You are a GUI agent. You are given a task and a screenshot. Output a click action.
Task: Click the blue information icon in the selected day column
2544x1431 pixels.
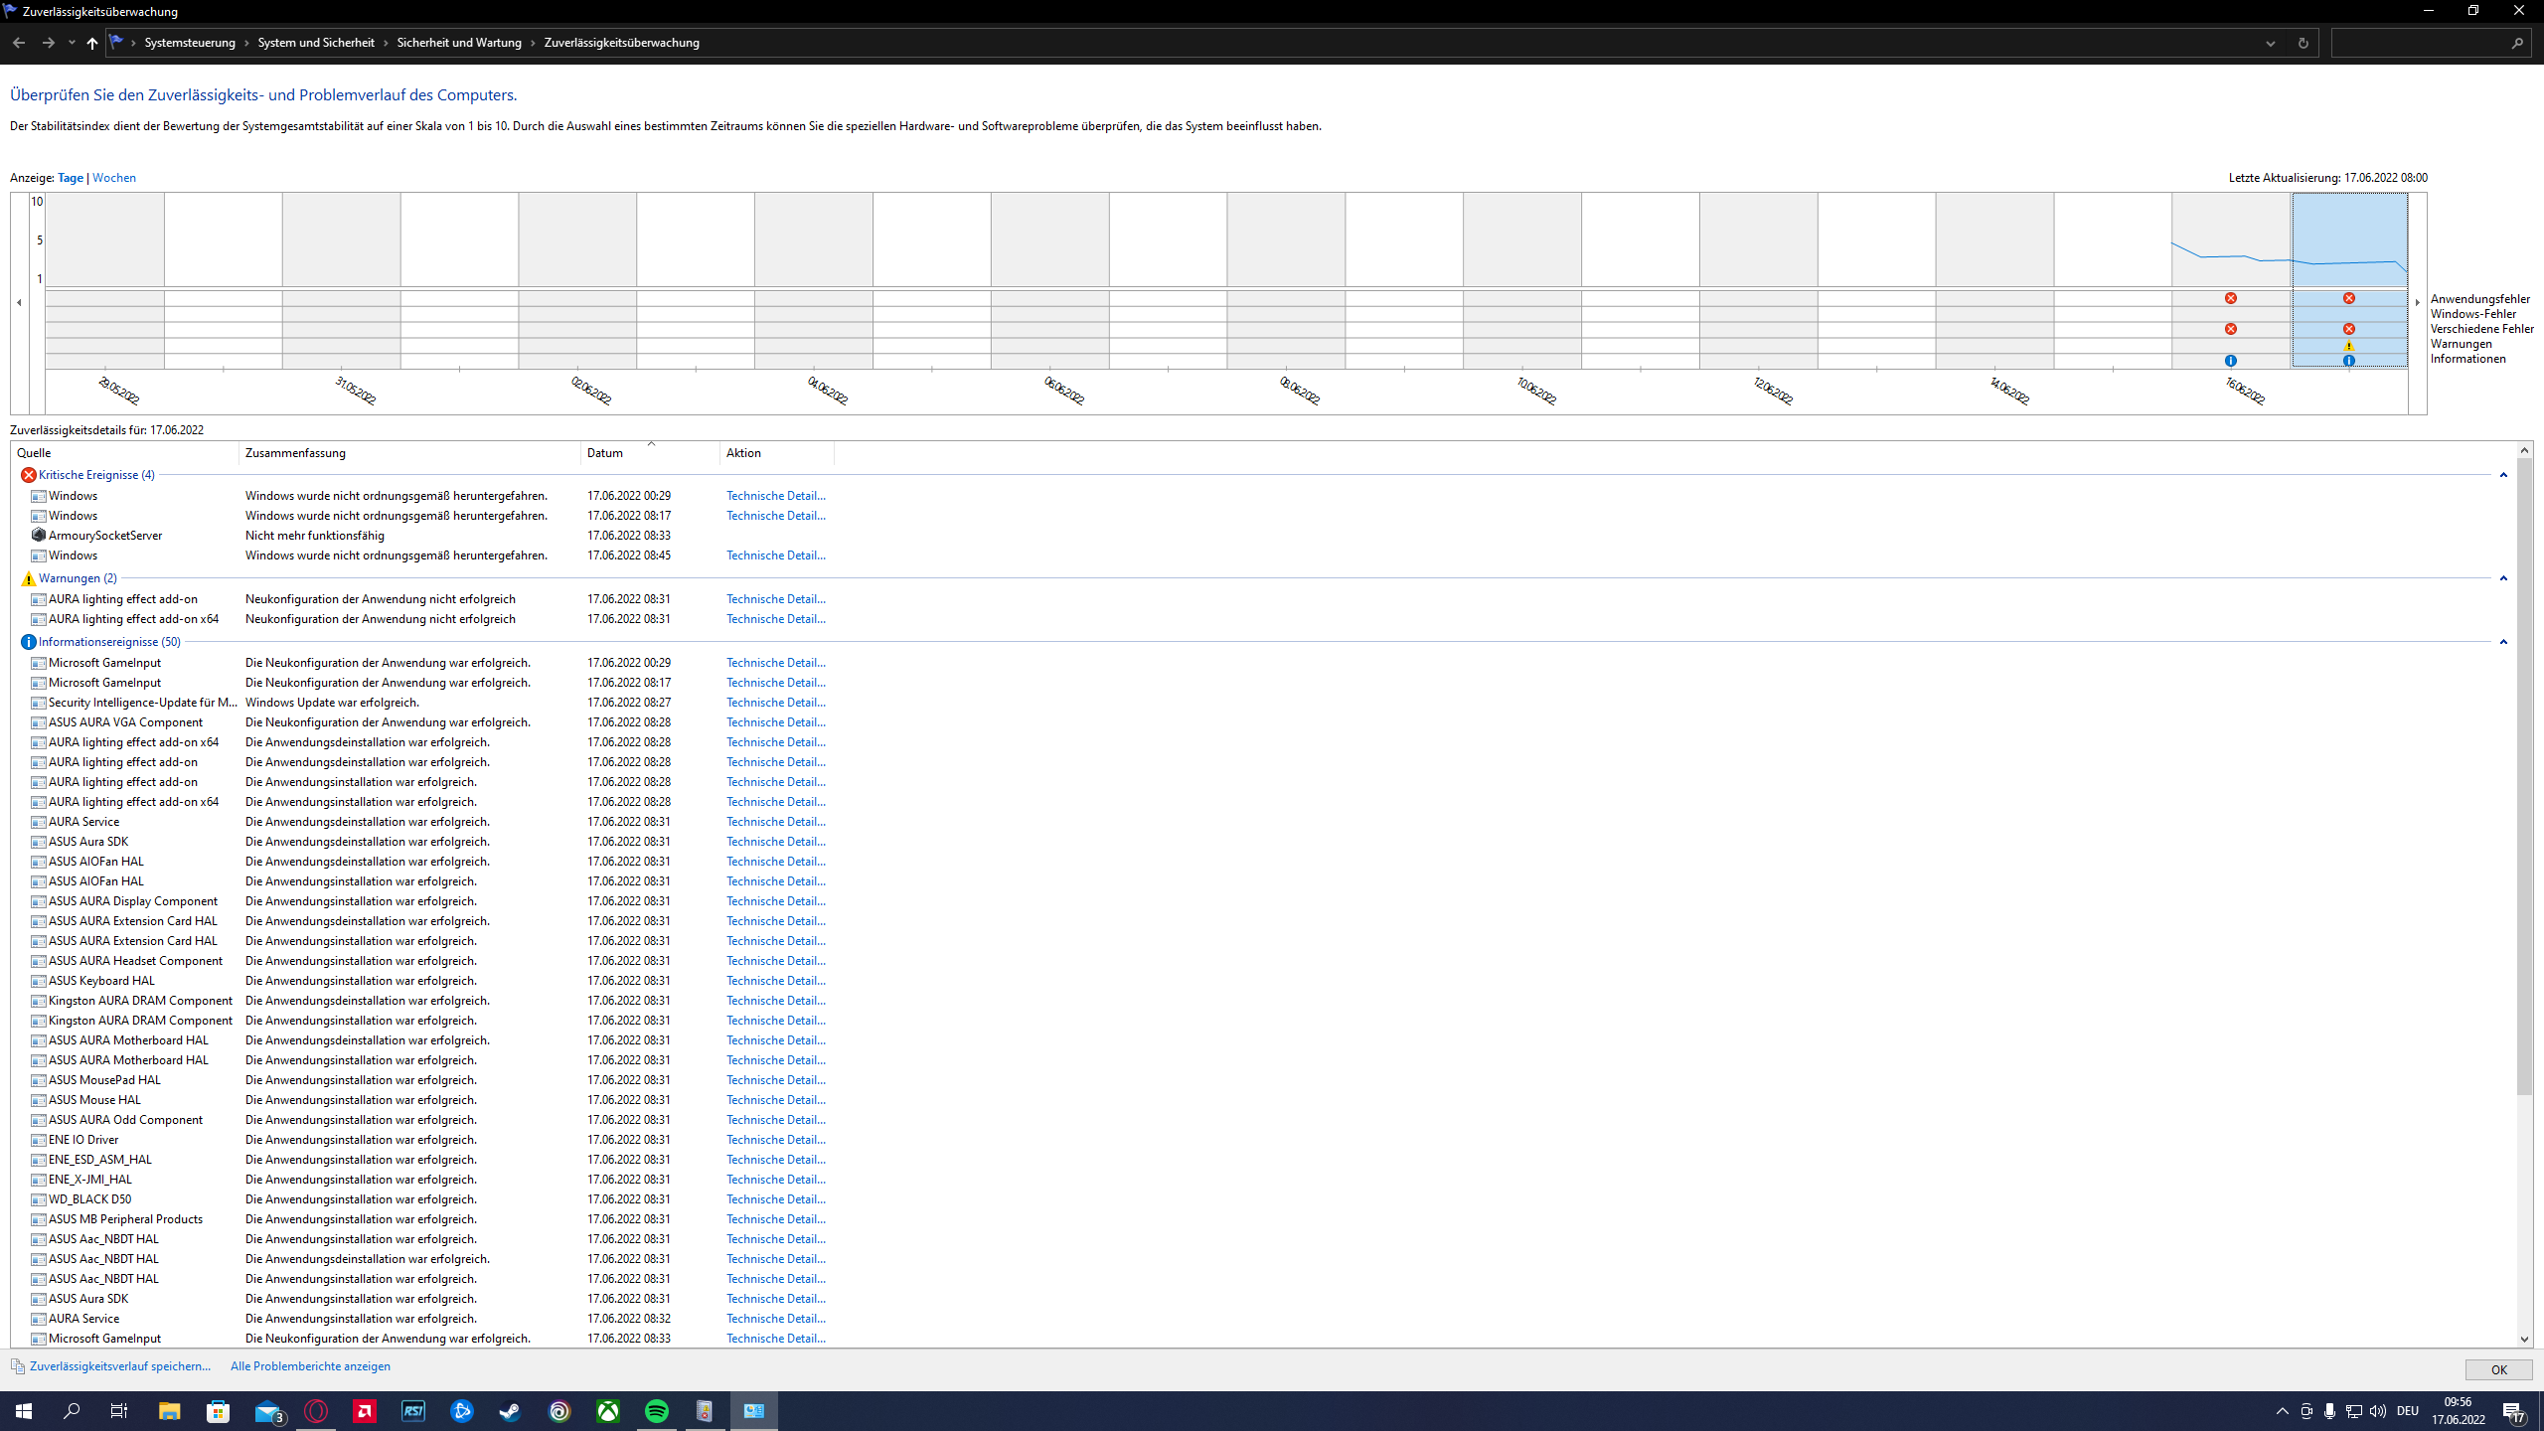(2349, 361)
